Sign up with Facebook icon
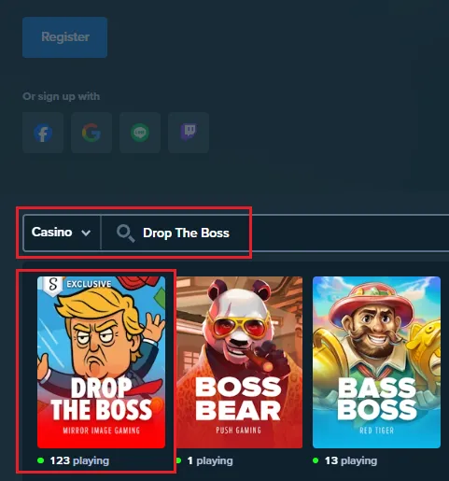The image size is (449, 481). point(43,133)
